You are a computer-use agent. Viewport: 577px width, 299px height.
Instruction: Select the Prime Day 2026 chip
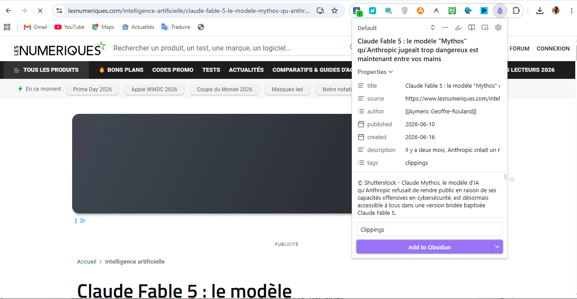[x=92, y=89]
